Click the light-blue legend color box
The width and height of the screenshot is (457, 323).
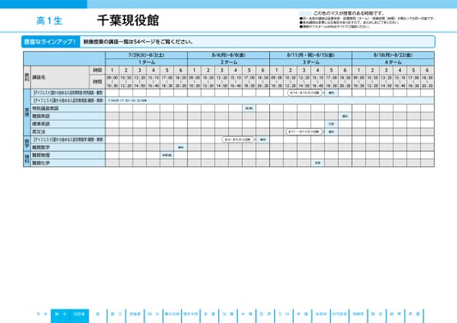coord(305,13)
